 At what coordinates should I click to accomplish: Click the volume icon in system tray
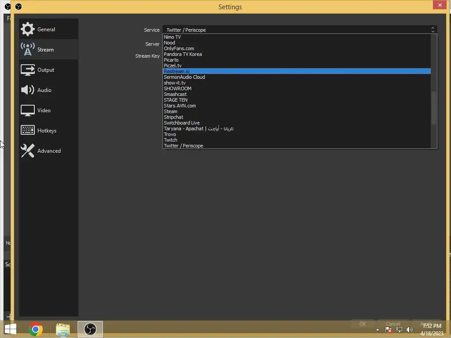coord(409,329)
